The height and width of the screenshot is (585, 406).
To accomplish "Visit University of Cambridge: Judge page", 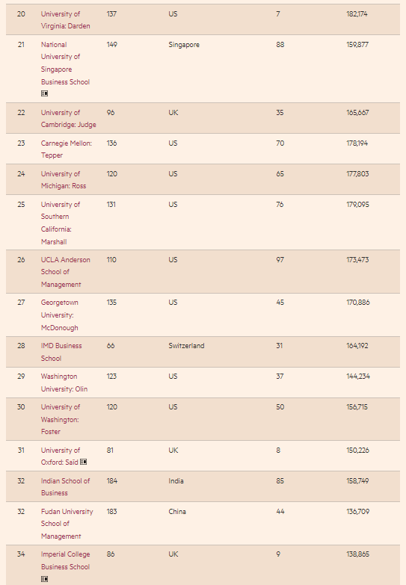I will 68,118.
